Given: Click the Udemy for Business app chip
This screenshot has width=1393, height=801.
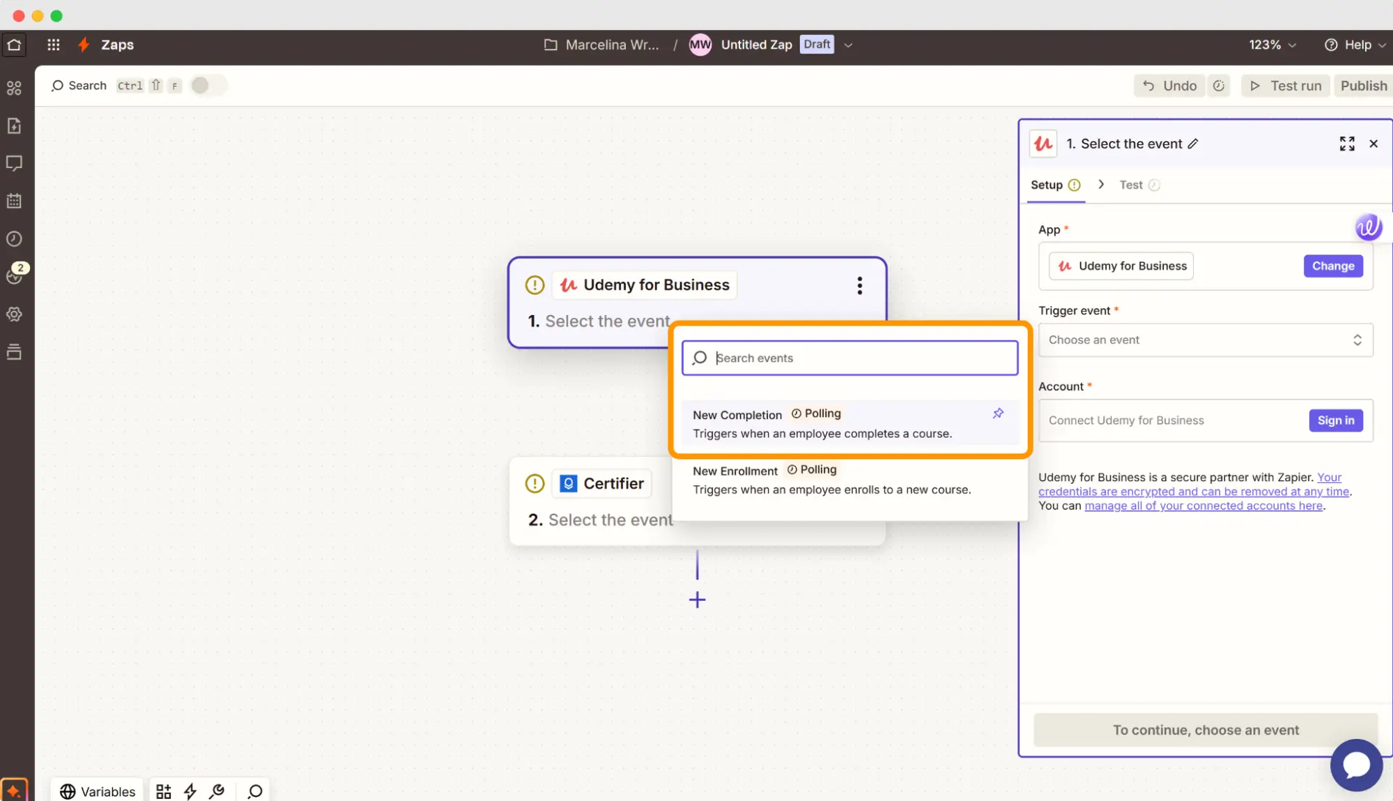Looking at the screenshot, I should [1121, 266].
